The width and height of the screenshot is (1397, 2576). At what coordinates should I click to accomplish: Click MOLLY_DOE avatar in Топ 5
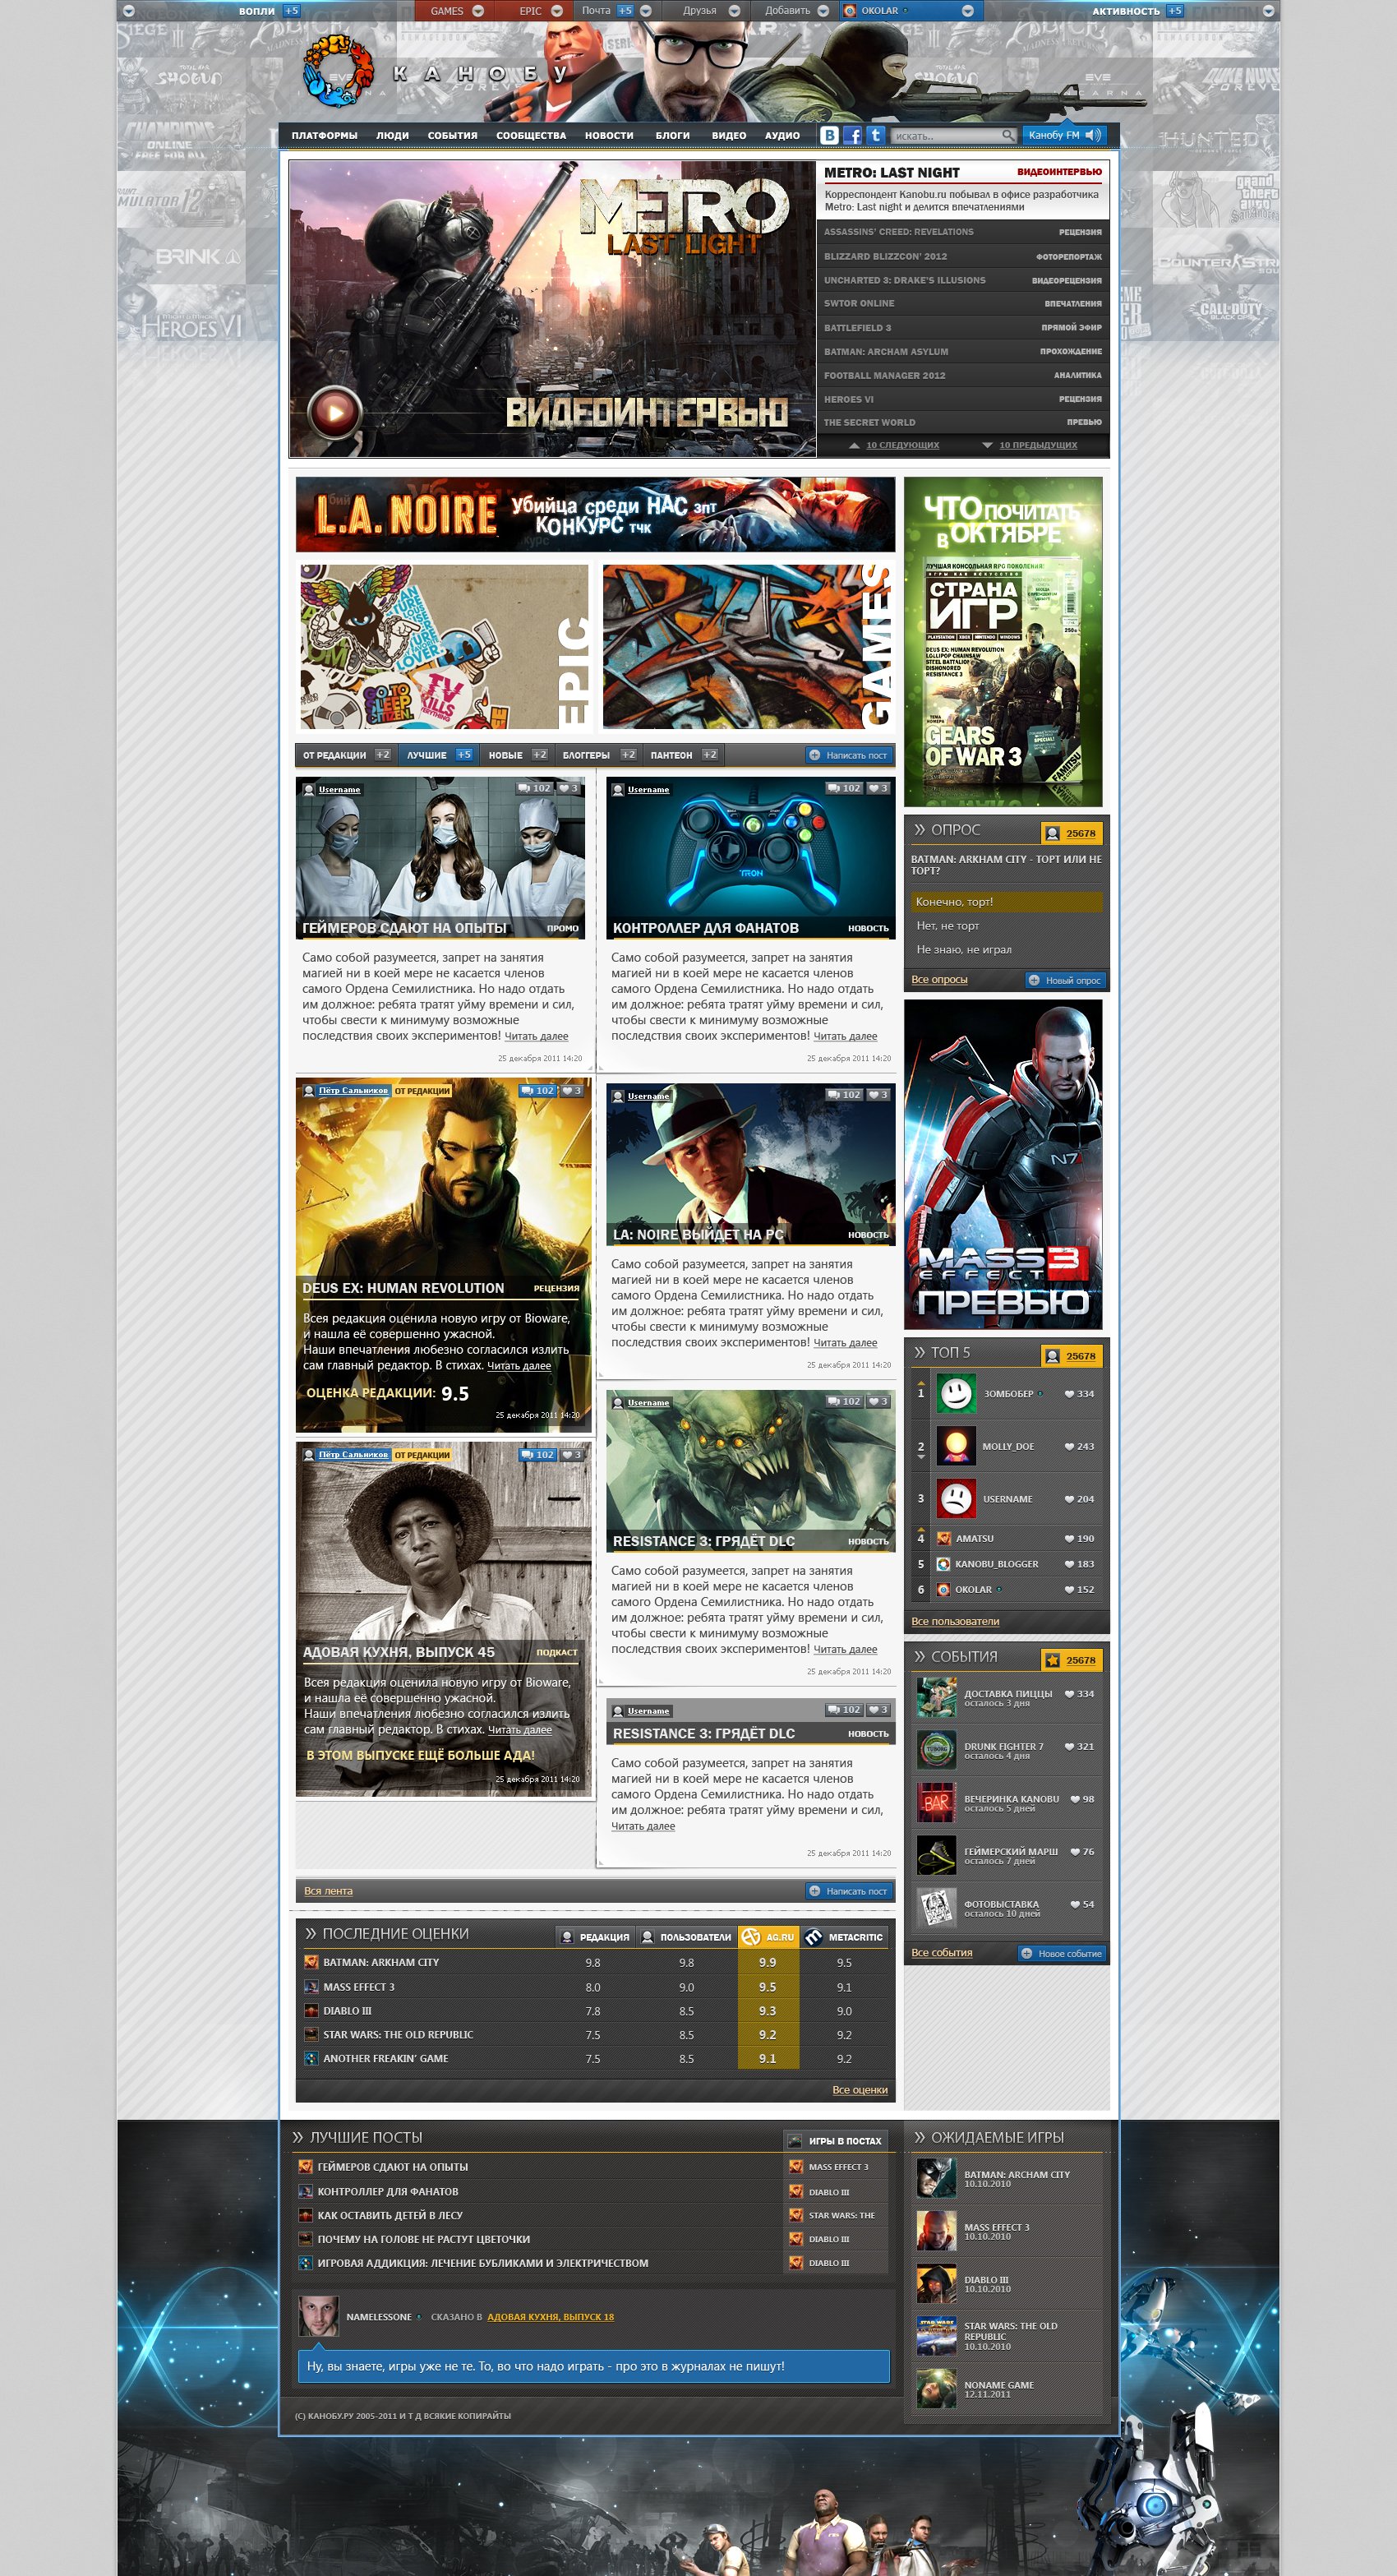pyautogui.click(x=956, y=1446)
